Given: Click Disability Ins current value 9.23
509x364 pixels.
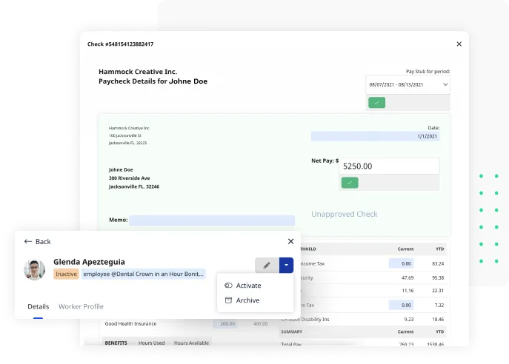Looking at the screenshot, I should pyautogui.click(x=409, y=320).
